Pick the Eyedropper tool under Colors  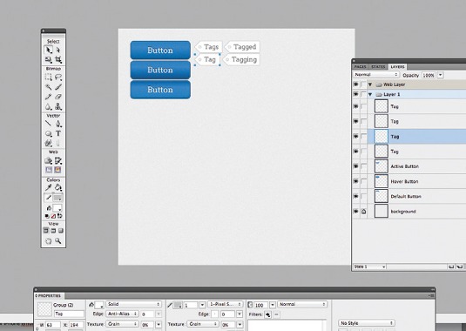point(48,187)
